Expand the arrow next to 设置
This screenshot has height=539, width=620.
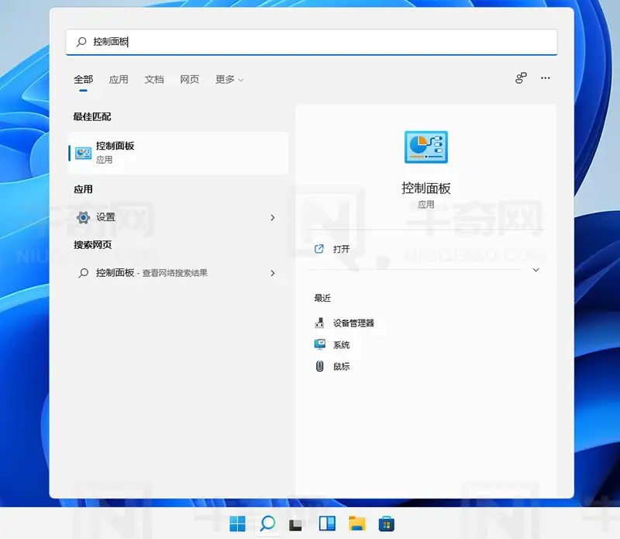(x=273, y=218)
